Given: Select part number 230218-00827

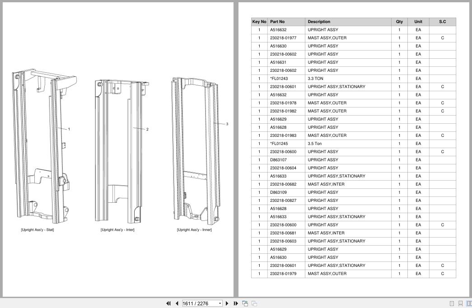Looking at the screenshot, I should [x=283, y=201].
